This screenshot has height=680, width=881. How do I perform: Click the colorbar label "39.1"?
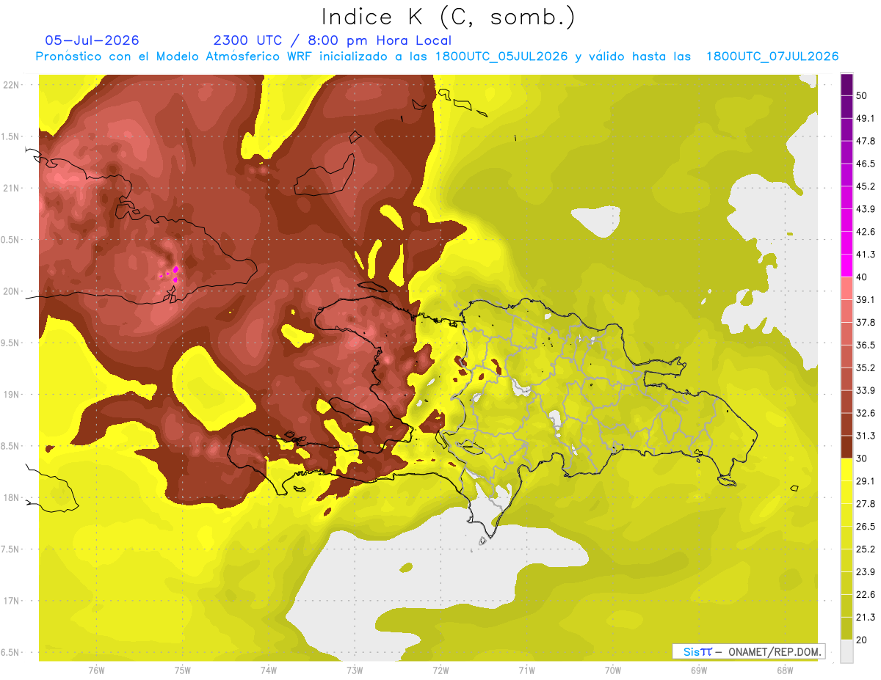(865, 299)
